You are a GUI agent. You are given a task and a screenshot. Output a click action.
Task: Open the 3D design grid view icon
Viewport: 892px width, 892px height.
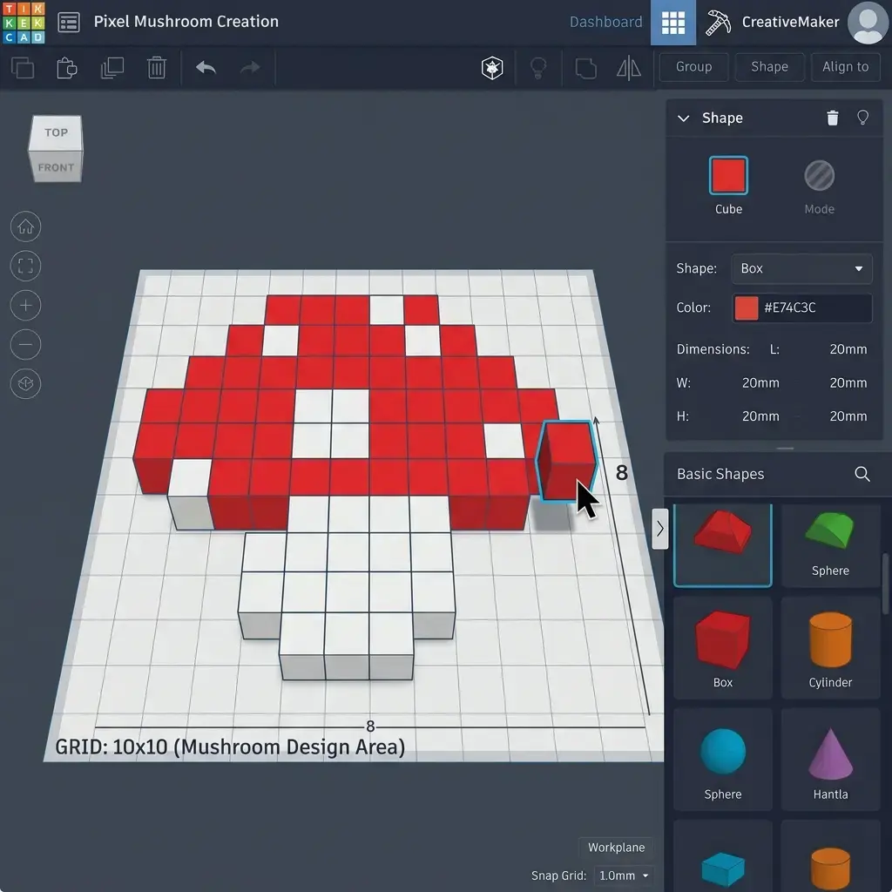point(673,23)
